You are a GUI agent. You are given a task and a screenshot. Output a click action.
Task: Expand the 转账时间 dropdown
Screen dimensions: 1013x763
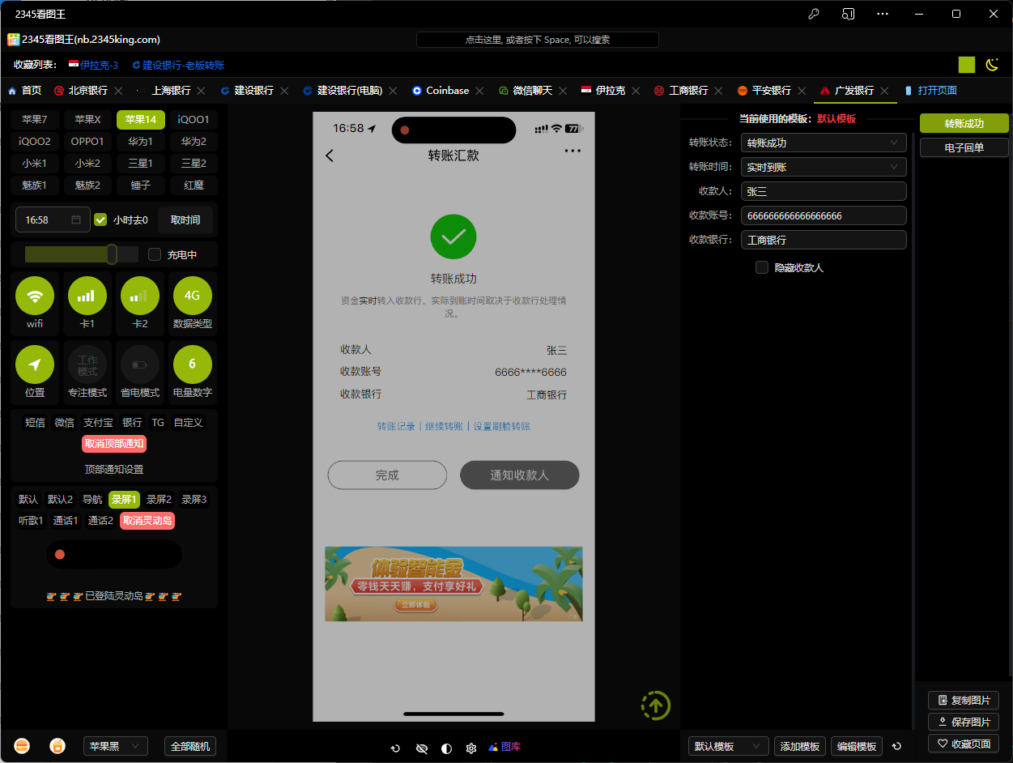click(823, 167)
